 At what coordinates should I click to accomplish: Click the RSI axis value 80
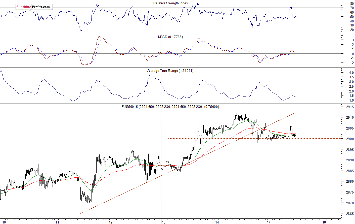pyautogui.click(x=352, y=4)
